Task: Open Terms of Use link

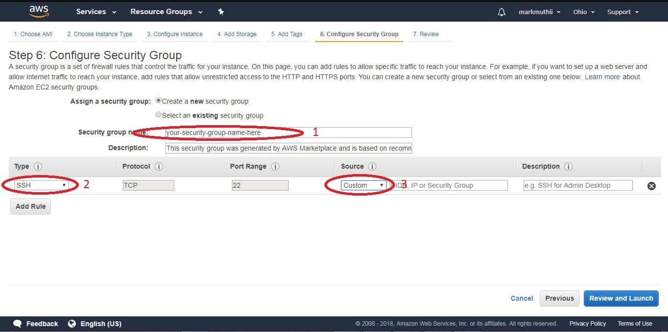Action: tap(635, 324)
